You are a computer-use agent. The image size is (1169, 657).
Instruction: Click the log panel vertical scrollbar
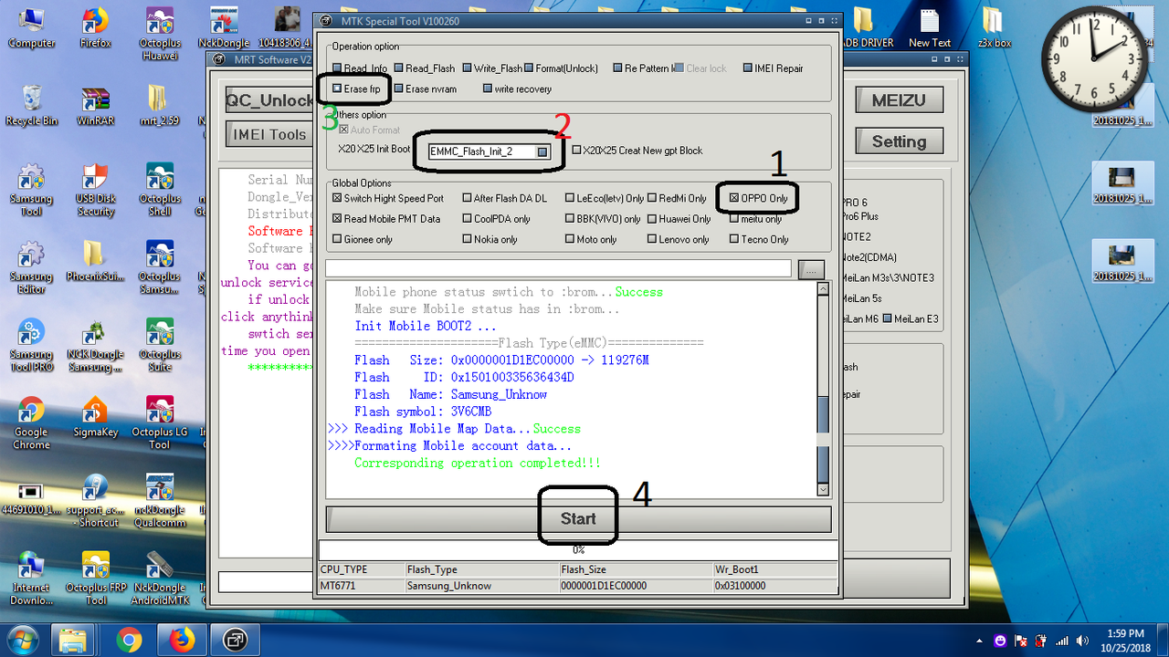click(823, 389)
